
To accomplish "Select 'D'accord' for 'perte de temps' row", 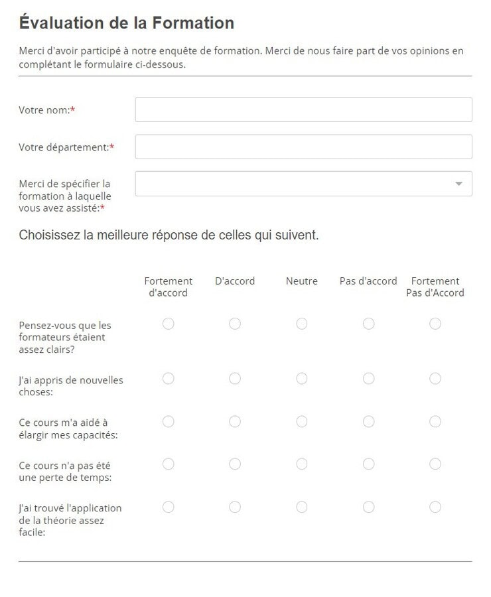I will coord(235,464).
